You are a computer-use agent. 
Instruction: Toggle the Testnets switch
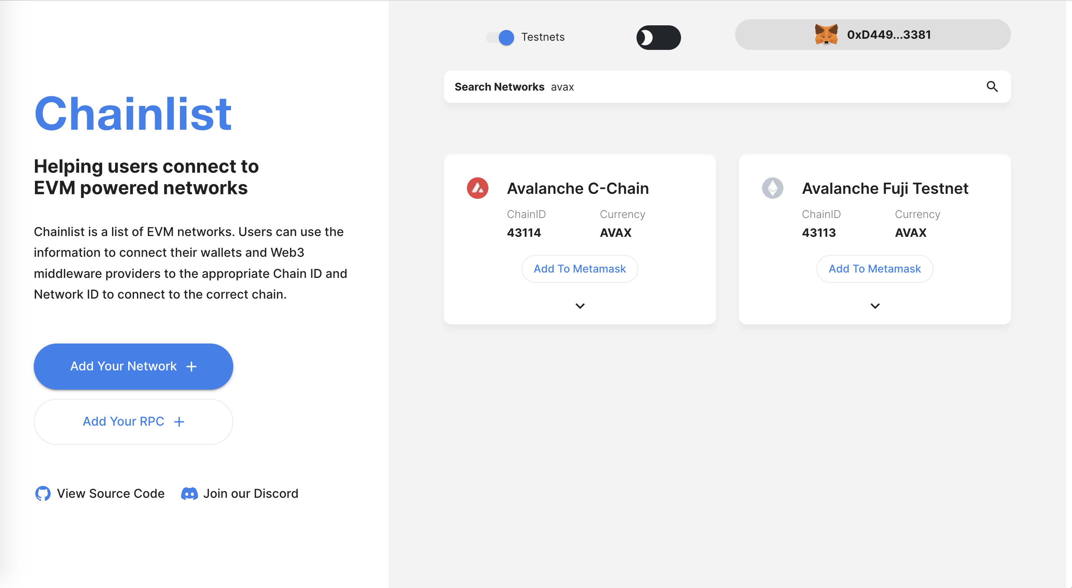501,38
